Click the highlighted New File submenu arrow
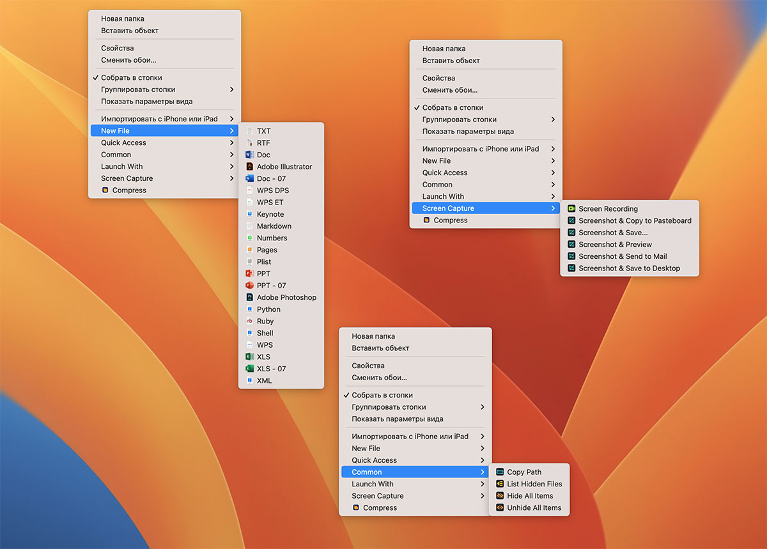This screenshot has width=767, height=549. point(231,131)
